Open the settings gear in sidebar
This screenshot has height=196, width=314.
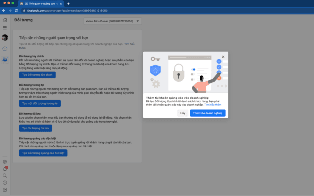[x=5, y=162]
